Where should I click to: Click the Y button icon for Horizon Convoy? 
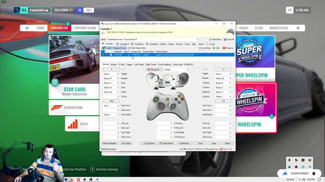click(x=92, y=169)
